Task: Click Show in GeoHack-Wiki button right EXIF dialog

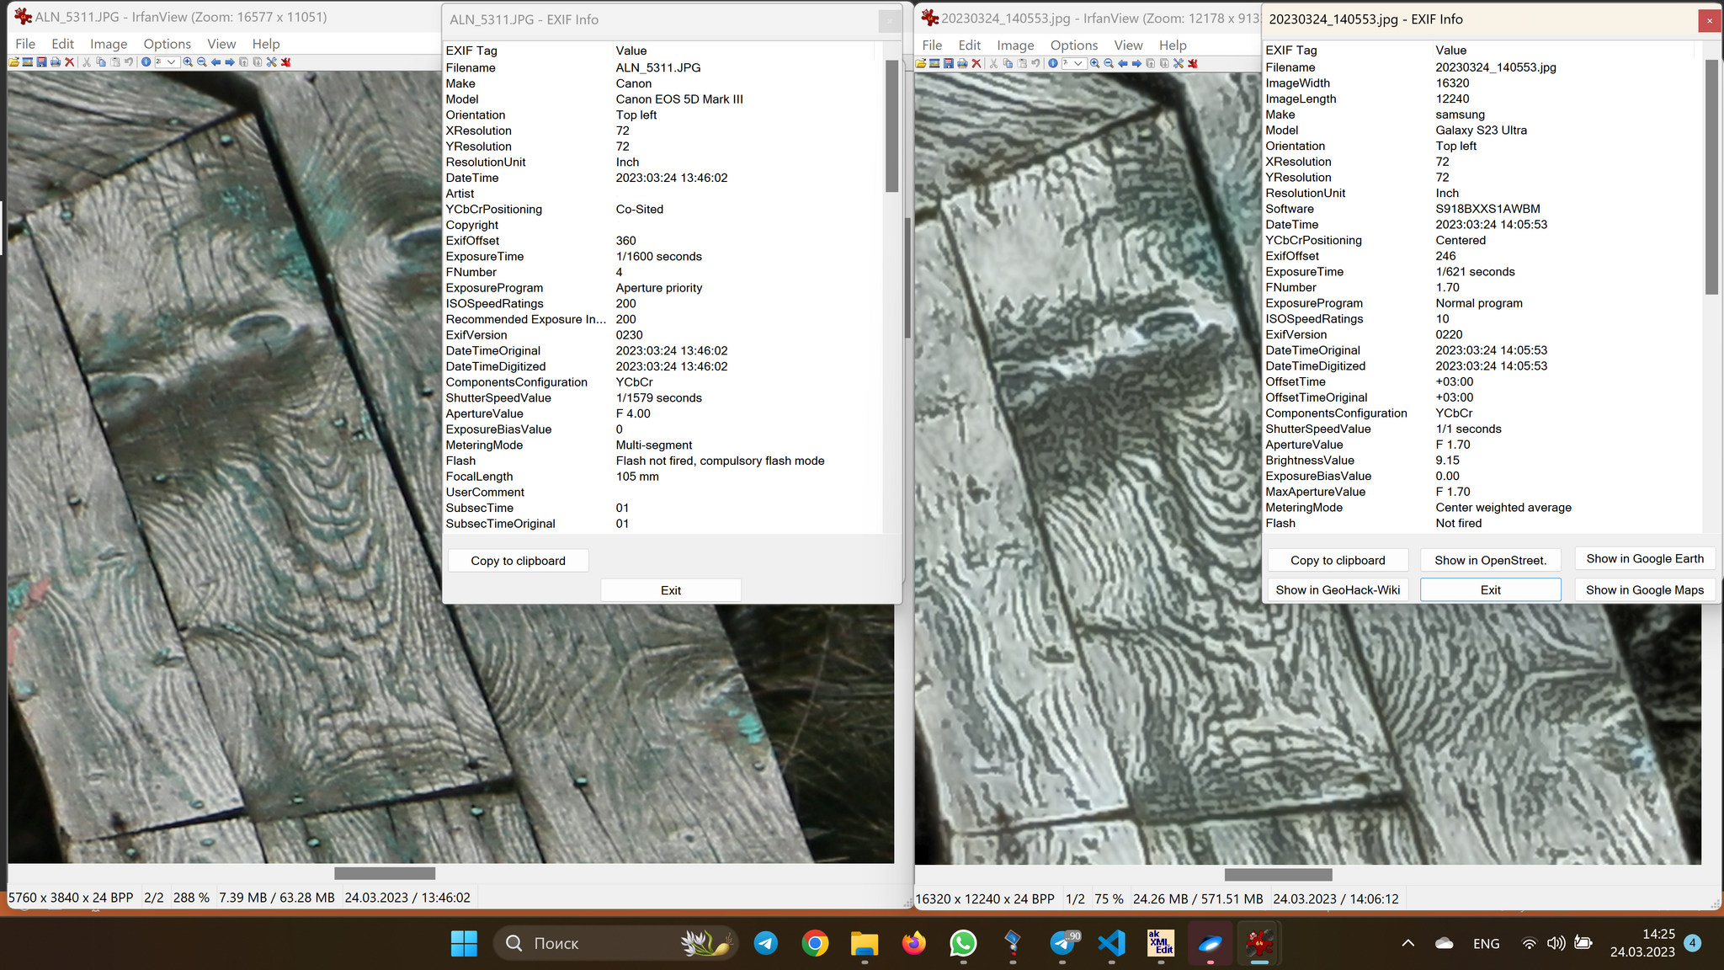Action: coord(1338,589)
